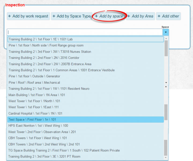
Task: Choose Pine Front Range group room option
Action: tap(85, 45)
